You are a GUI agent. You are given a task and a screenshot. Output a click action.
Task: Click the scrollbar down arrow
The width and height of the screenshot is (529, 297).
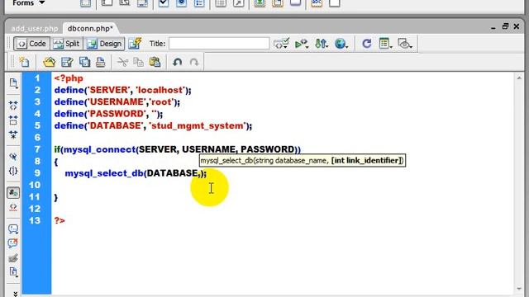click(x=519, y=289)
